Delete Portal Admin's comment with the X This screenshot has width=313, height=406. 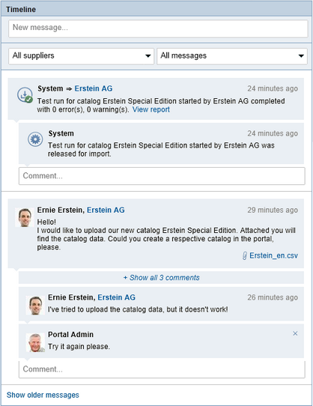pos(295,333)
